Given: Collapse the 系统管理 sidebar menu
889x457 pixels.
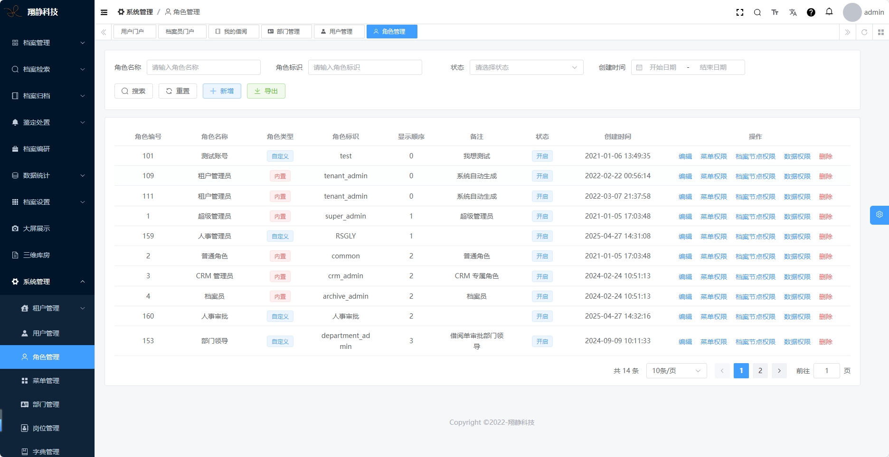Looking at the screenshot, I should tap(47, 282).
